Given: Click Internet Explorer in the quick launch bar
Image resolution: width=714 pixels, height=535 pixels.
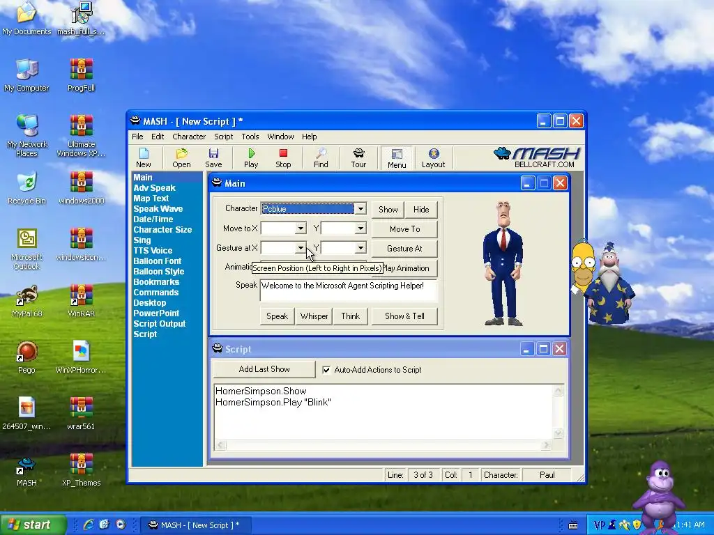Looking at the screenshot, I should [89, 525].
